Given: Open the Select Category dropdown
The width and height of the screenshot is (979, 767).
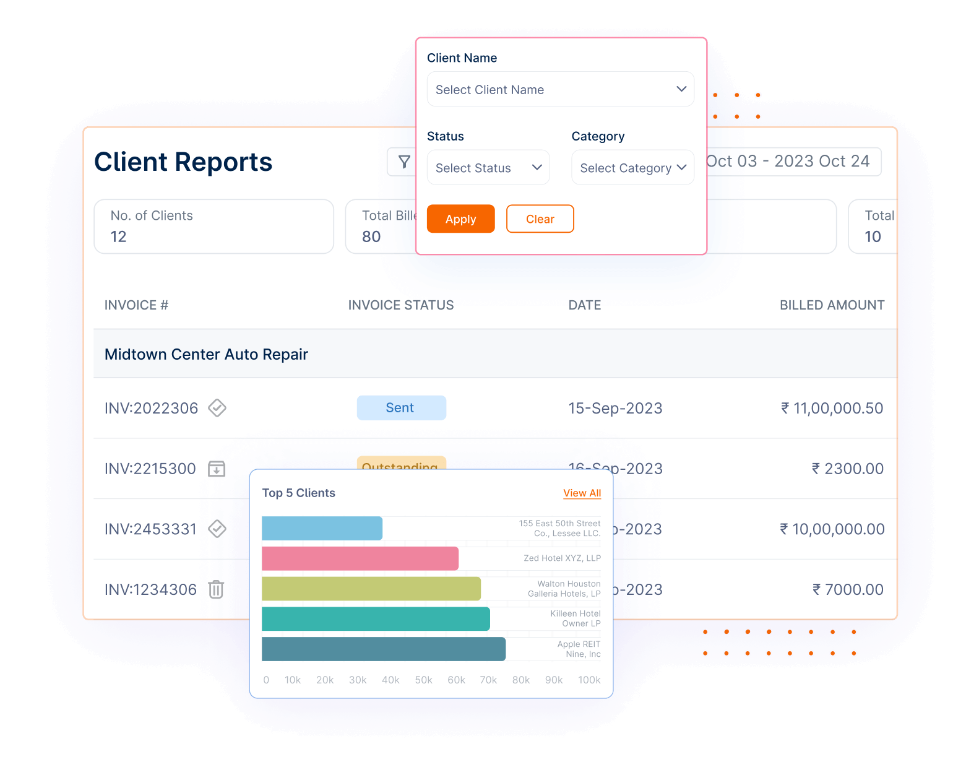Looking at the screenshot, I should (633, 168).
